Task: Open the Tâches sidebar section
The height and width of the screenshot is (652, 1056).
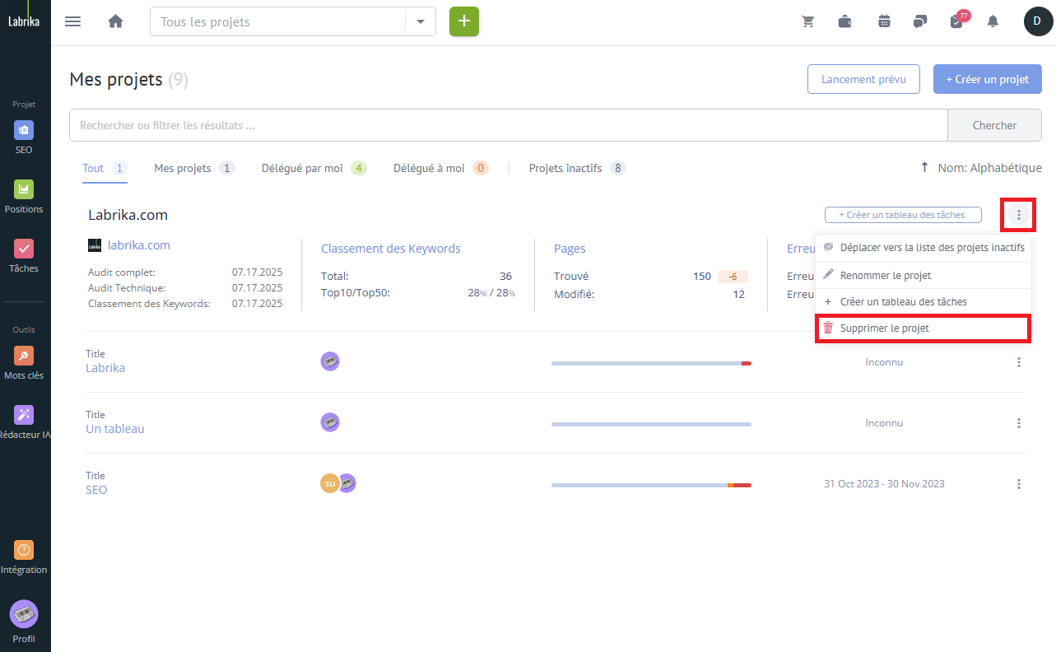Action: click(24, 256)
